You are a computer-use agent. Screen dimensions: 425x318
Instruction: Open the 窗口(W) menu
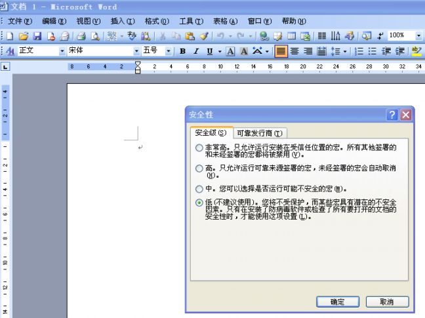260,21
